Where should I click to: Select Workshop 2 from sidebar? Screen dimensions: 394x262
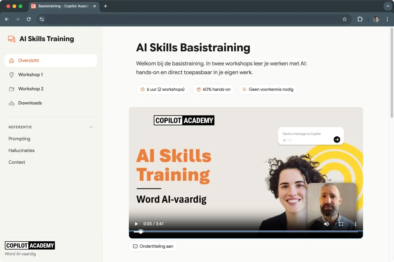pos(31,89)
